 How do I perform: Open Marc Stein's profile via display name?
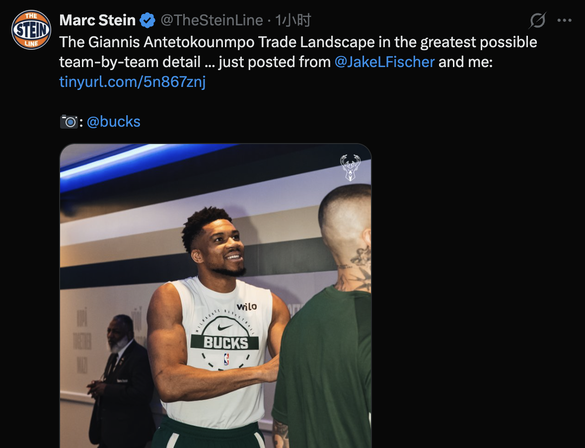pos(97,20)
